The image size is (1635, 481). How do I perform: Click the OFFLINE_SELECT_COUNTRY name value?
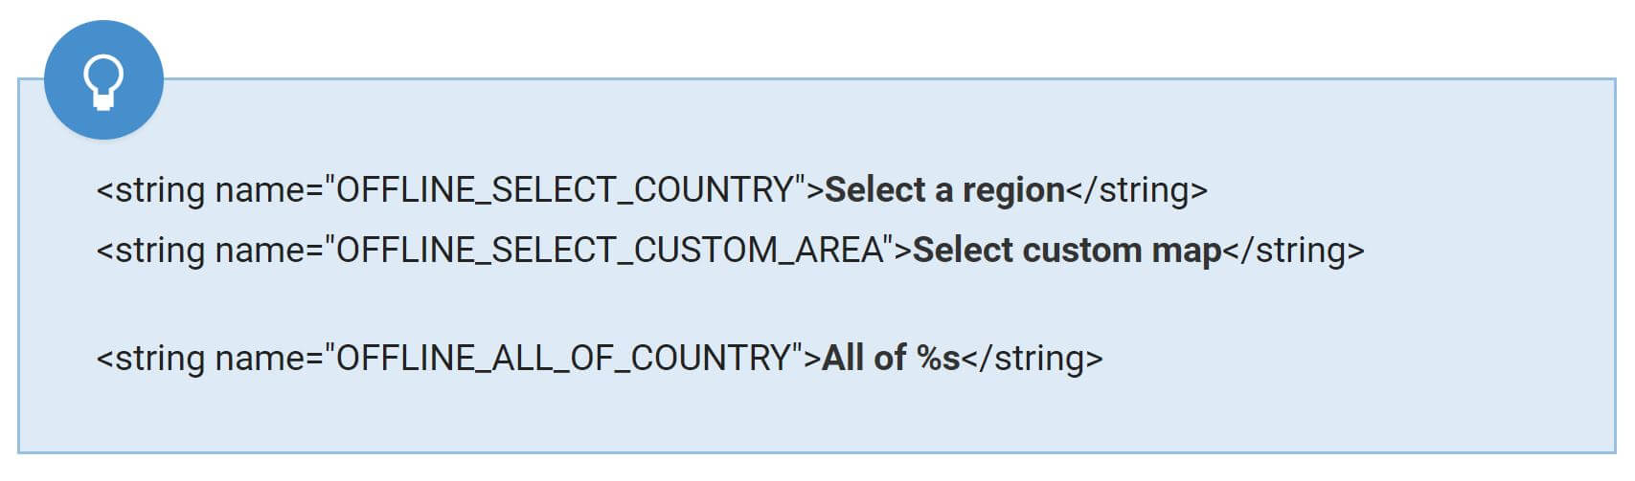pyautogui.click(x=565, y=189)
